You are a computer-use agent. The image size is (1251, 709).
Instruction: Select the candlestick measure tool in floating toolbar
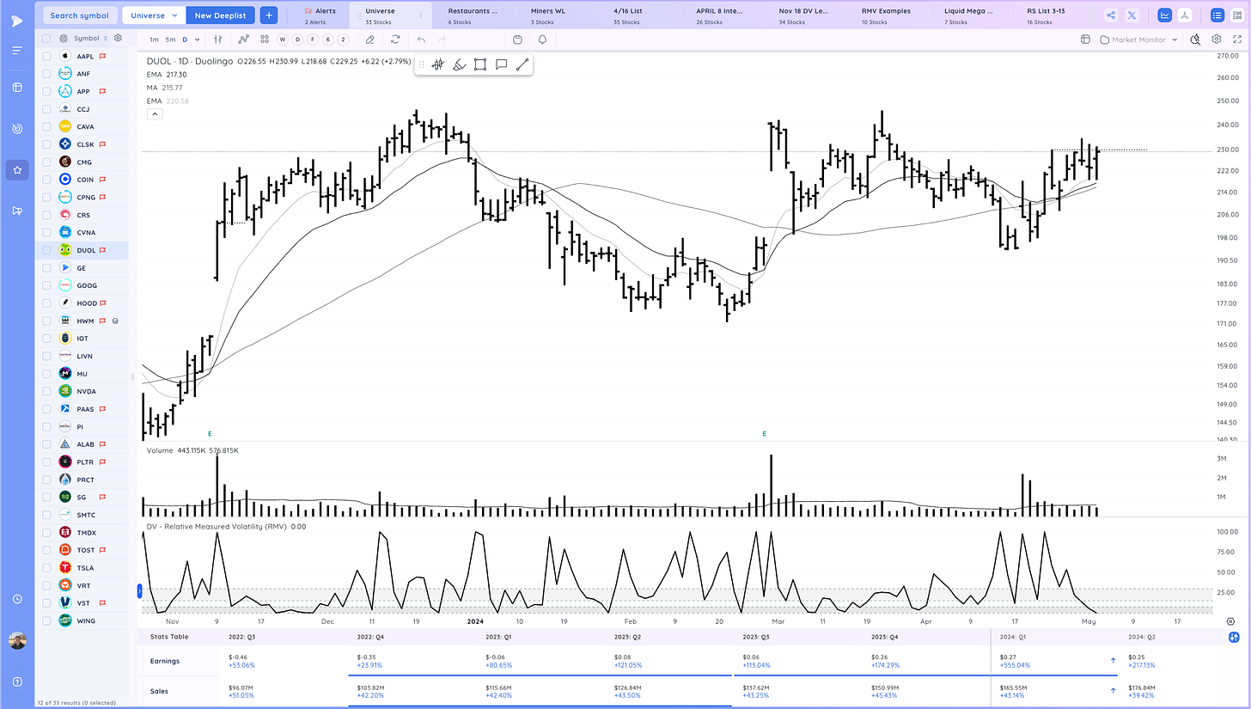pos(438,64)
